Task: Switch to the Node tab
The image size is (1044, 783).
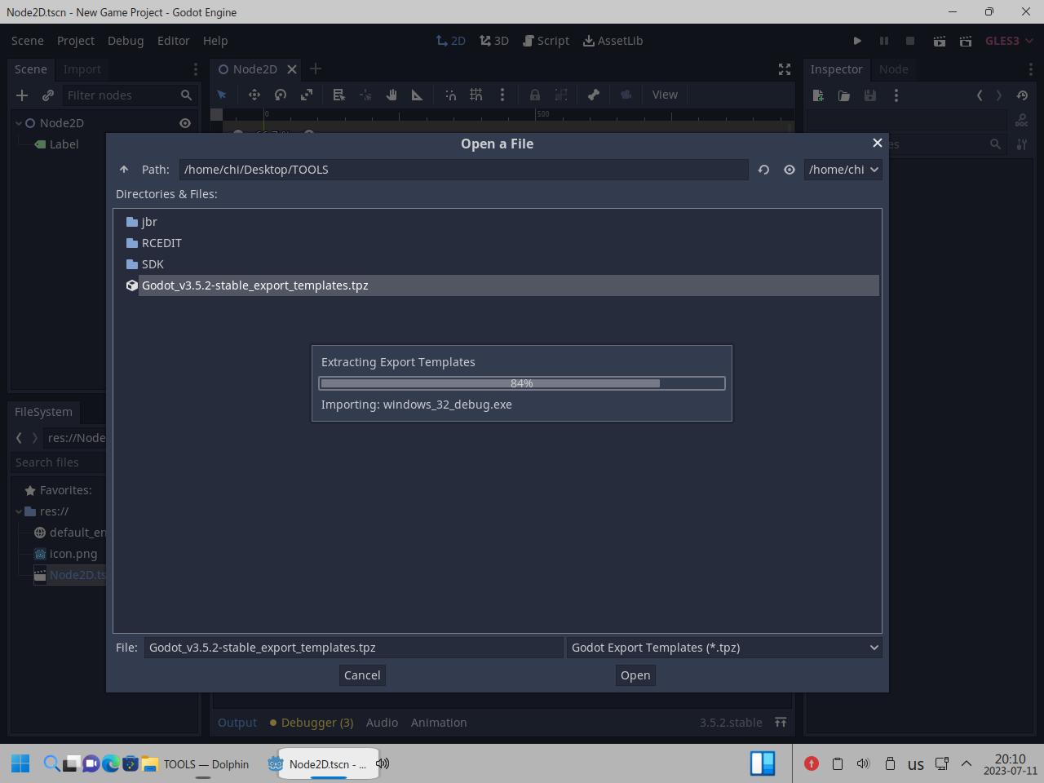Action: click(x=894, y=69)
